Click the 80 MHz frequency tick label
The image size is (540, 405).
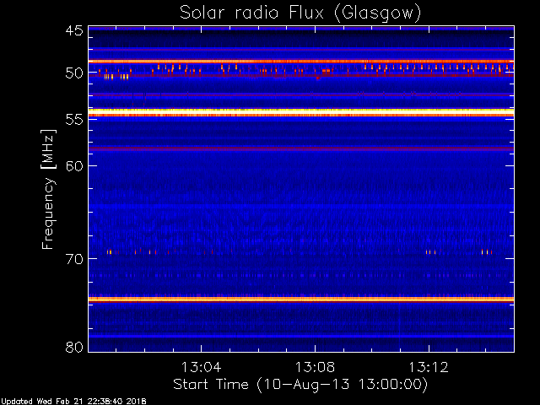point(73,347)
